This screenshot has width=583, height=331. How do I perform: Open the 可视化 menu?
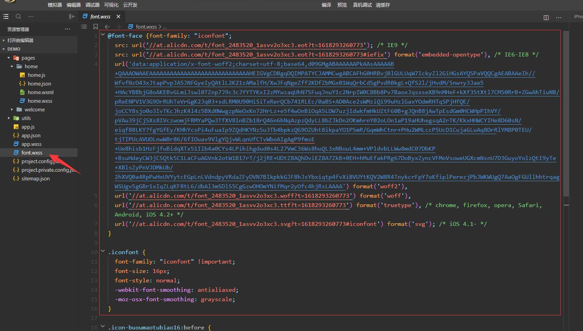[x=111, y=5]
